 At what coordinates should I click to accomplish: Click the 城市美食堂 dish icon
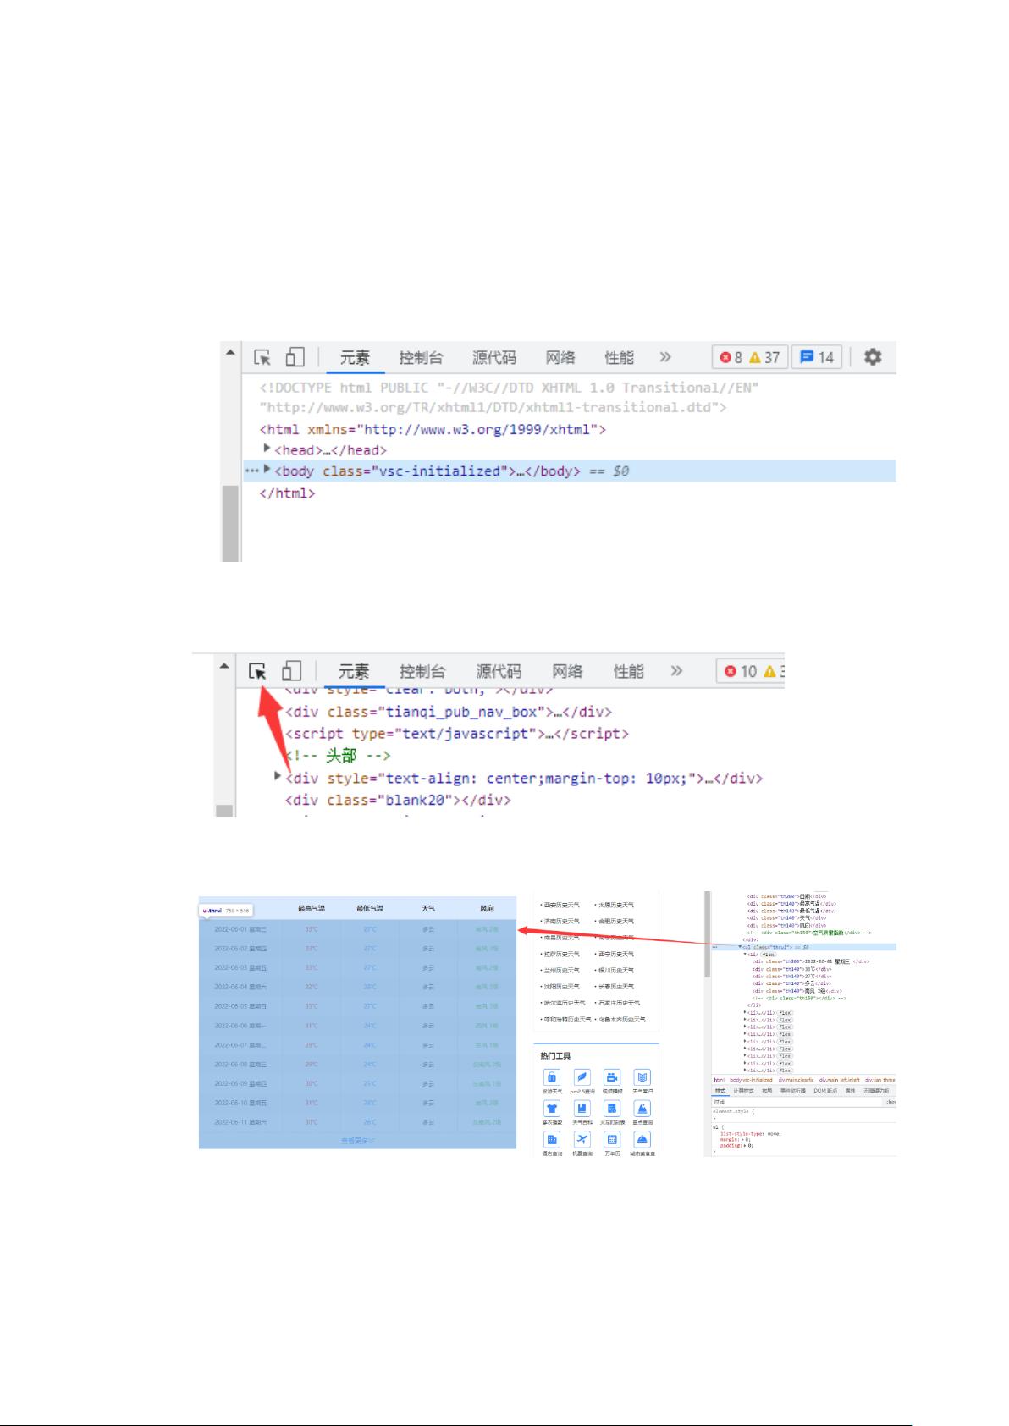(642, 1139)
